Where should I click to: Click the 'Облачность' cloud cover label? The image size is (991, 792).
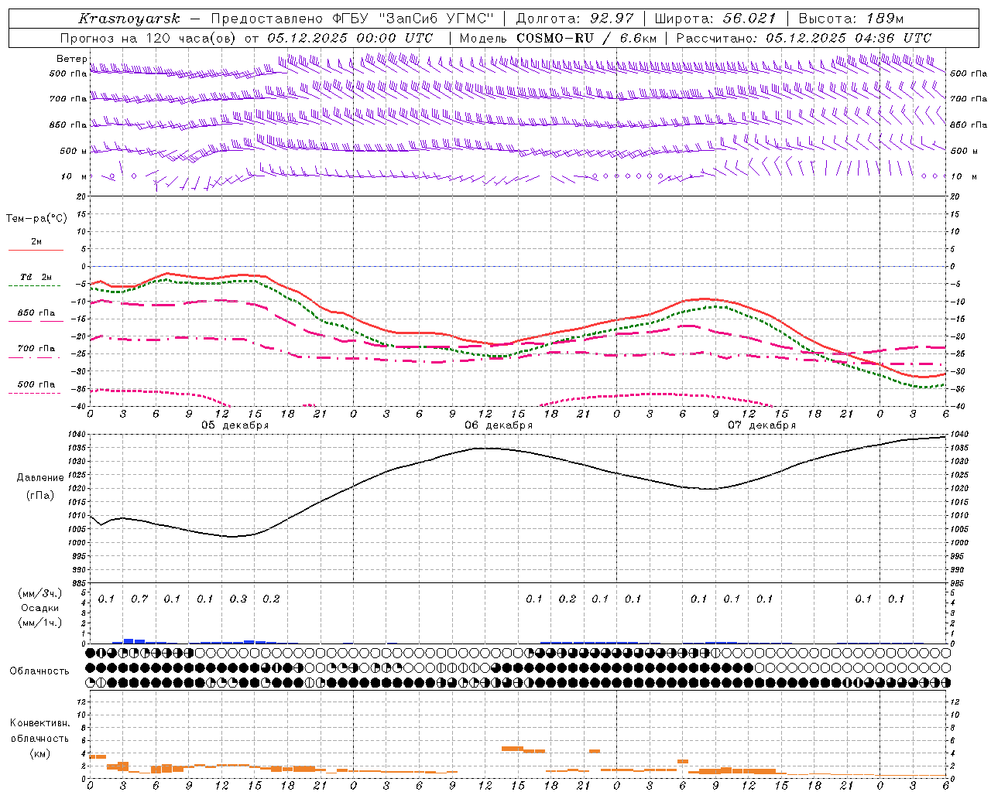[39, 671]
